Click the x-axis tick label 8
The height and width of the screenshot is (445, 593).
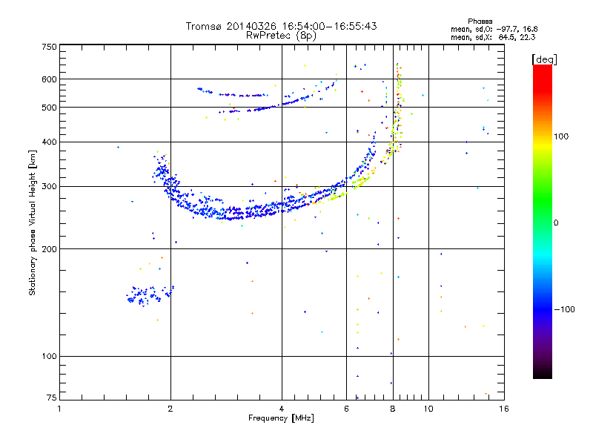pos(393,409)
